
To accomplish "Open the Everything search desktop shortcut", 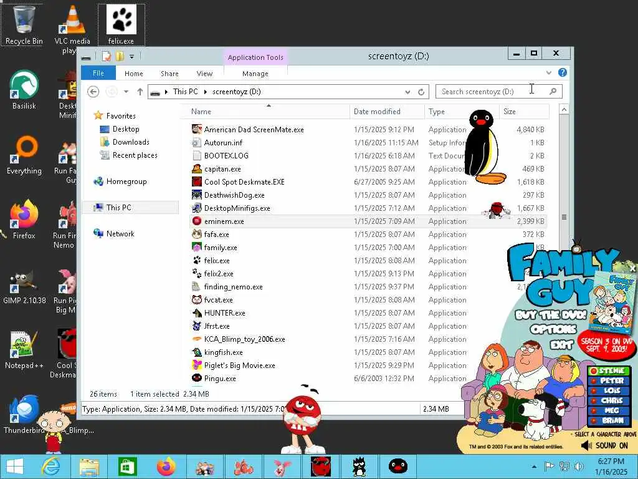I will pos(24,155).
